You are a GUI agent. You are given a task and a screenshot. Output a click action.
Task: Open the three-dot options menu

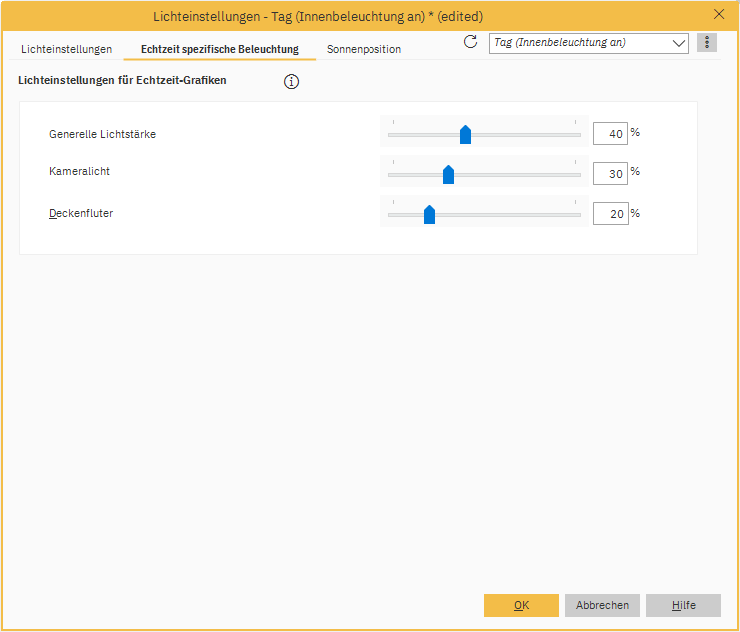tap(707, 43)
